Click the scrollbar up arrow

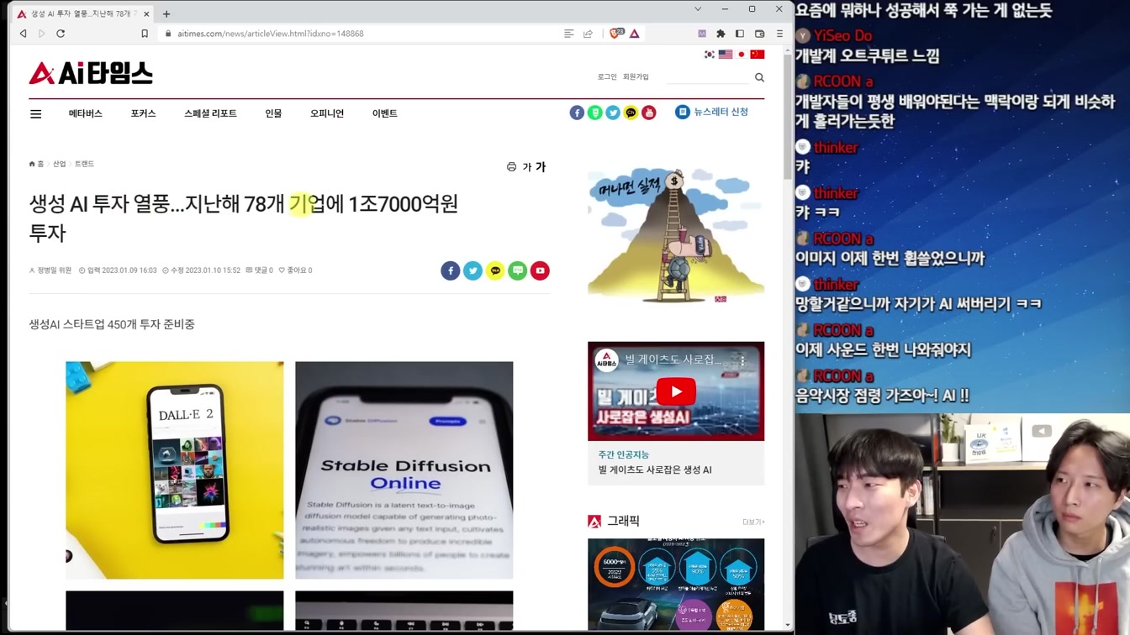(x=788, y=50)
